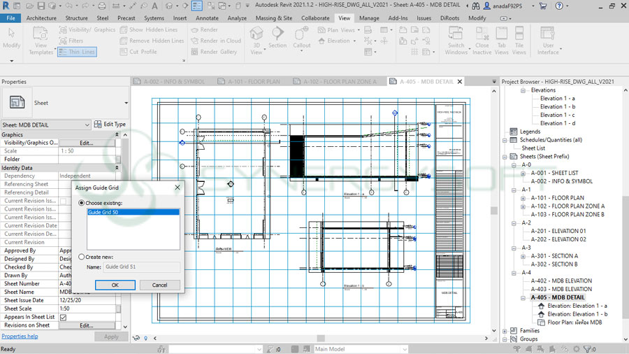Click Edit Type in Properties
Viewport: 629px width, 354px height.
pyautogui.click(x=110, y=125)
